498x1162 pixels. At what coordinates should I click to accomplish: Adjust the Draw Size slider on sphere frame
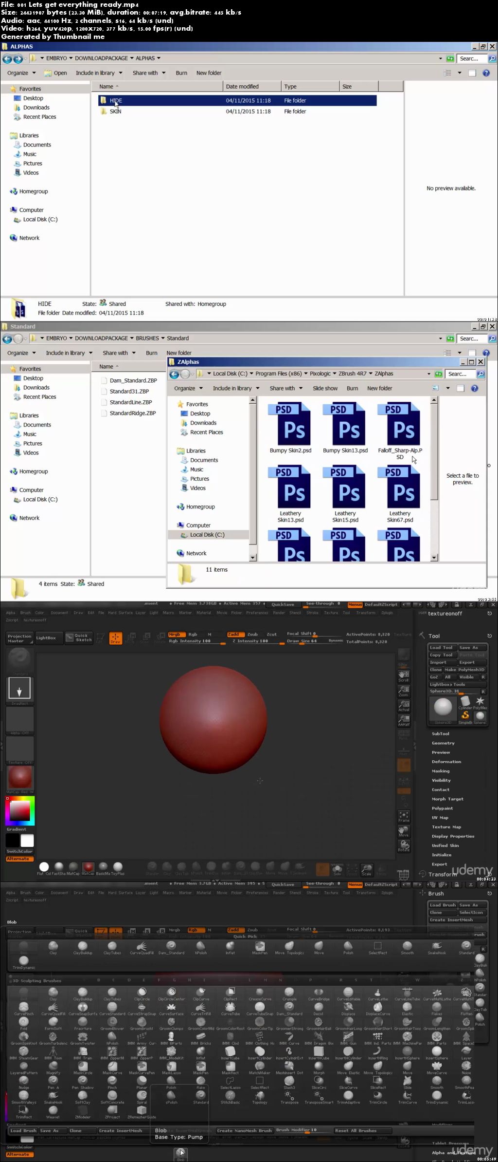[307, 641]
